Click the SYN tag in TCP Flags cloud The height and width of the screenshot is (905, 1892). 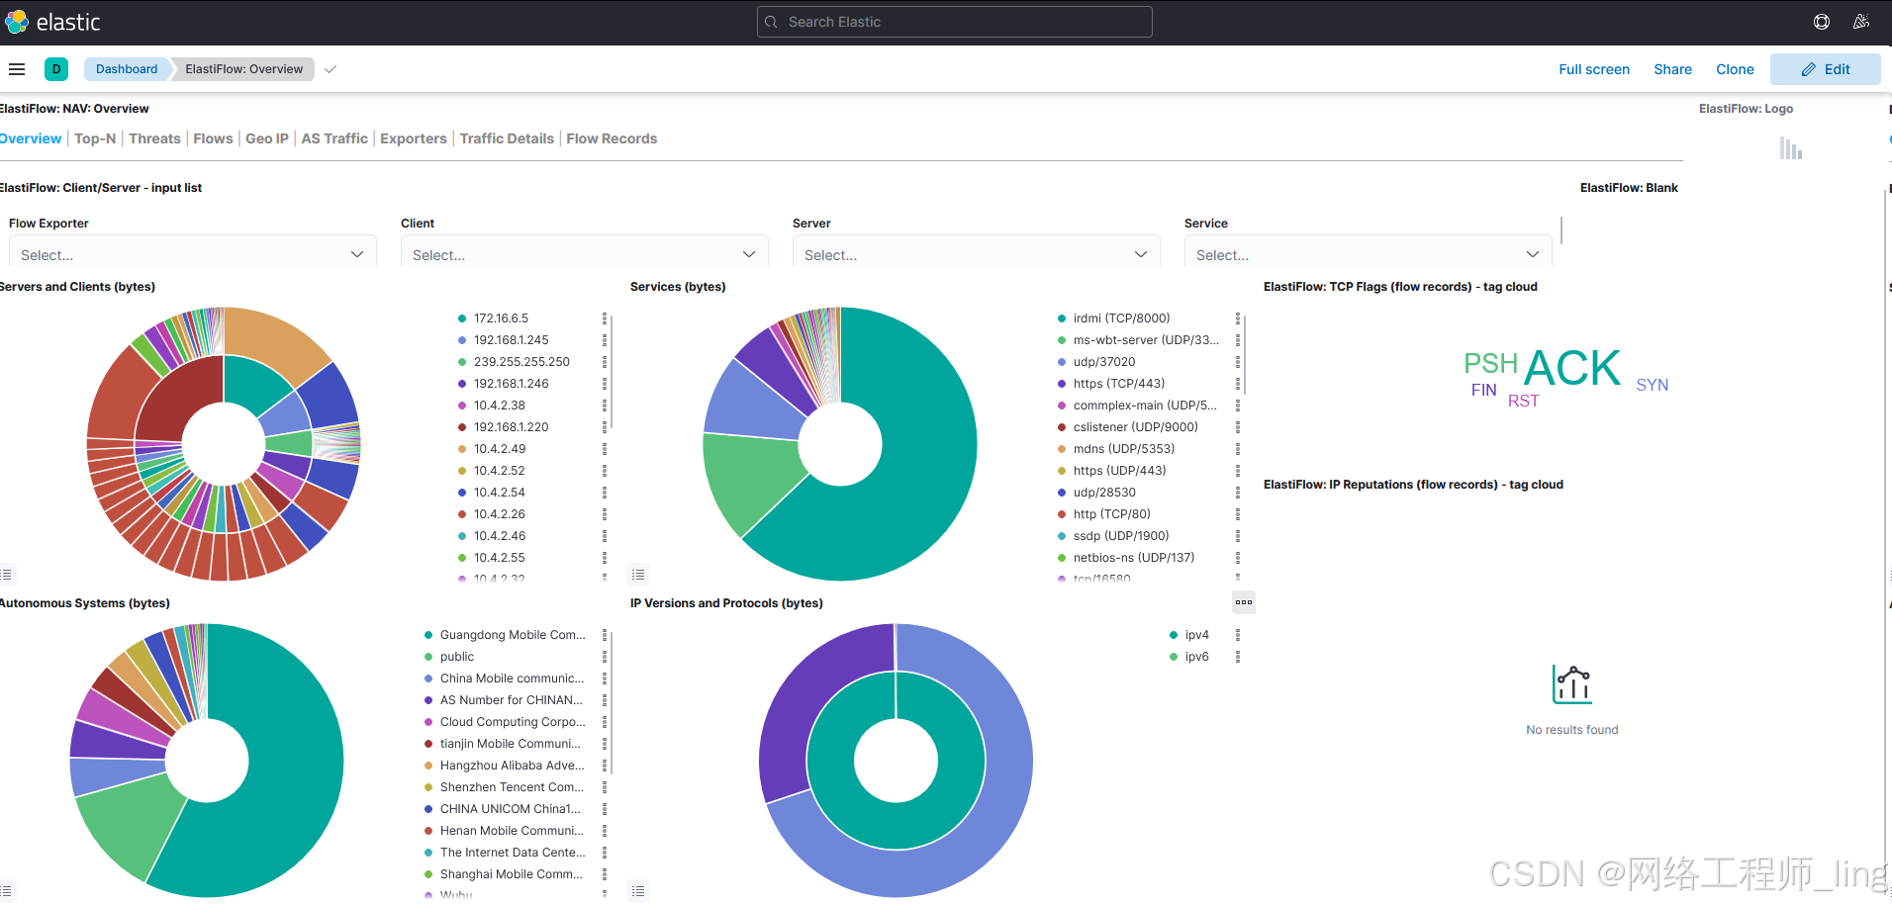(x=1653, y=385)
